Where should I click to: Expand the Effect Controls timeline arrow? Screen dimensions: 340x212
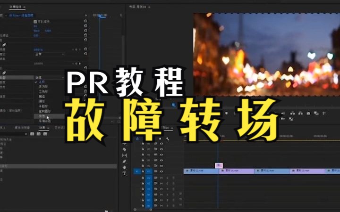[x=86, y=16]
